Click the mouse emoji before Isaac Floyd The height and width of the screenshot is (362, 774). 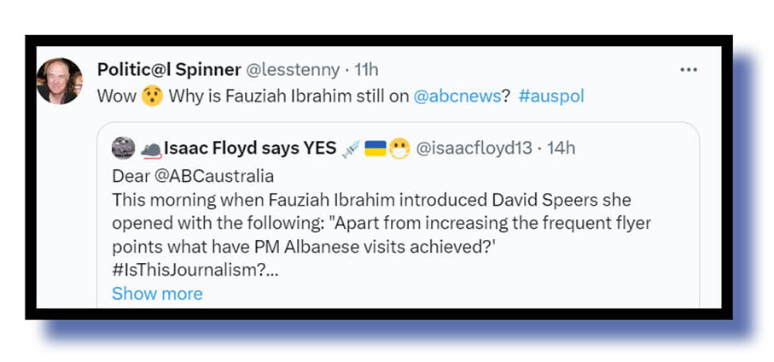(150, 149)
